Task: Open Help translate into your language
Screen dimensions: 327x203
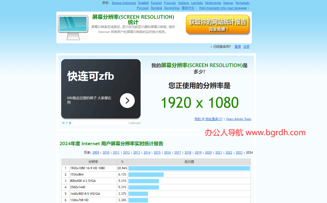Action: click(223, 8)
